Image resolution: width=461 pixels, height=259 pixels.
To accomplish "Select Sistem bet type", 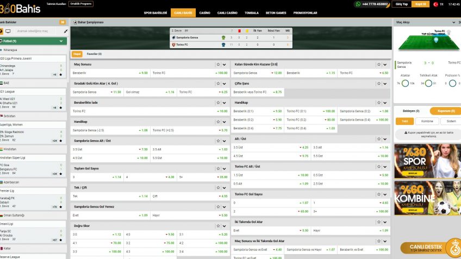I will click(x=451, y=121).
